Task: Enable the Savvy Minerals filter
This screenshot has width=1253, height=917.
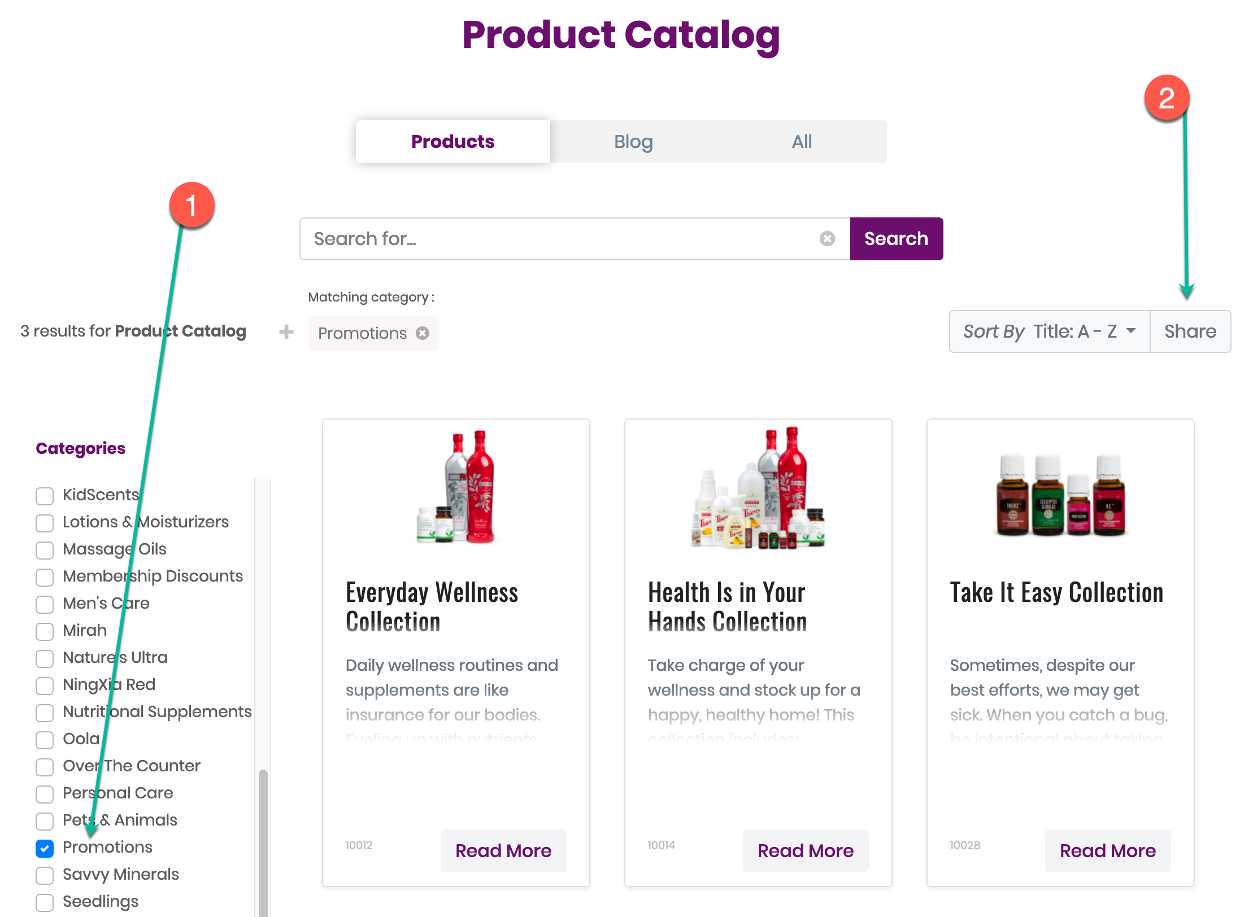Action: click(44, 875)
